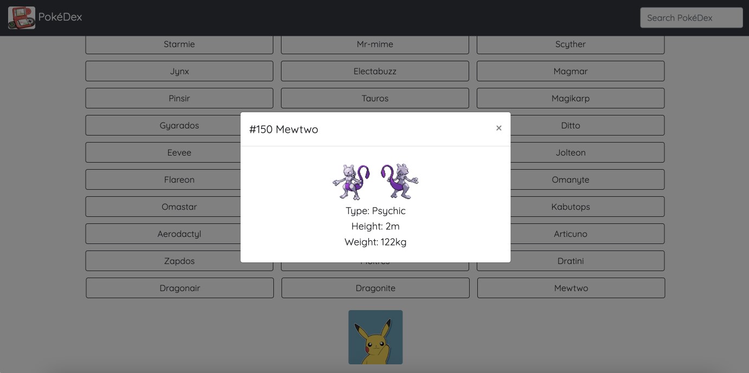The width and height of the screenshot is (749, 373).
Task: Select the Electabuzz button
Action: point(375,71)
